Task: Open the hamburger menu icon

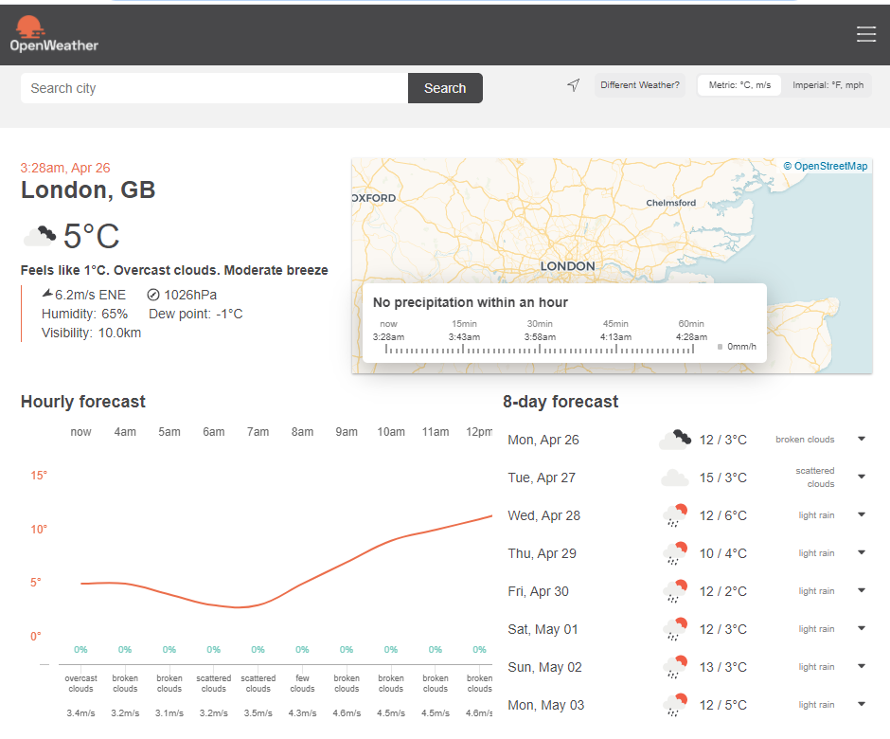Action: tap(865, 34)
